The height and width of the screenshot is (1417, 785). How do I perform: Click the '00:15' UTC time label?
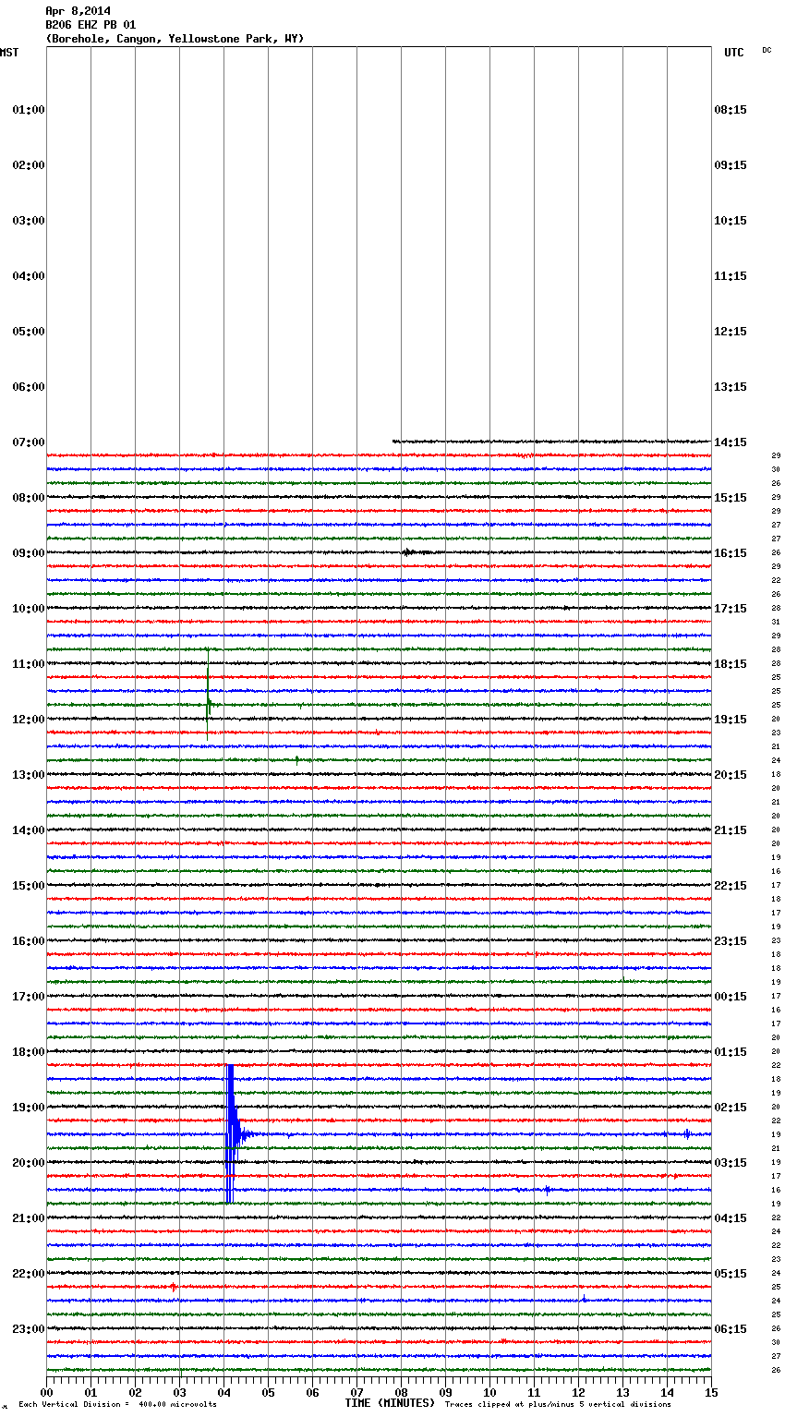pos(731,997)
